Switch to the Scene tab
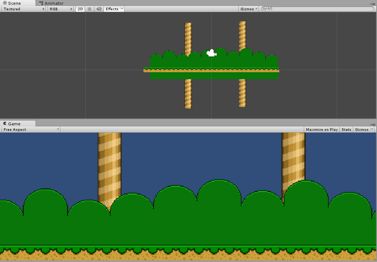The image size is (377, 262). 18,3
